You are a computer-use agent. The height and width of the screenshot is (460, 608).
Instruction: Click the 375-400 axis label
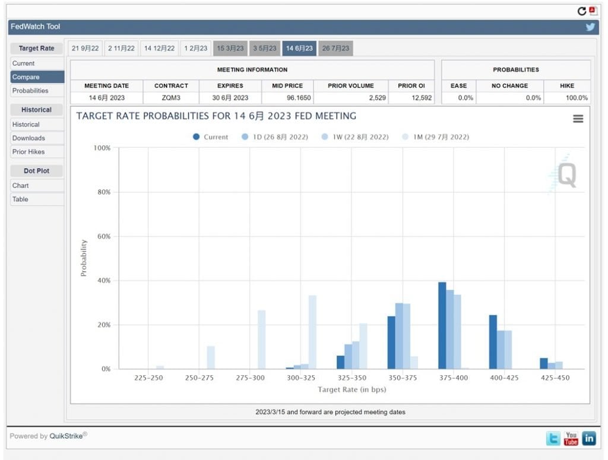(x=454, y=377)
